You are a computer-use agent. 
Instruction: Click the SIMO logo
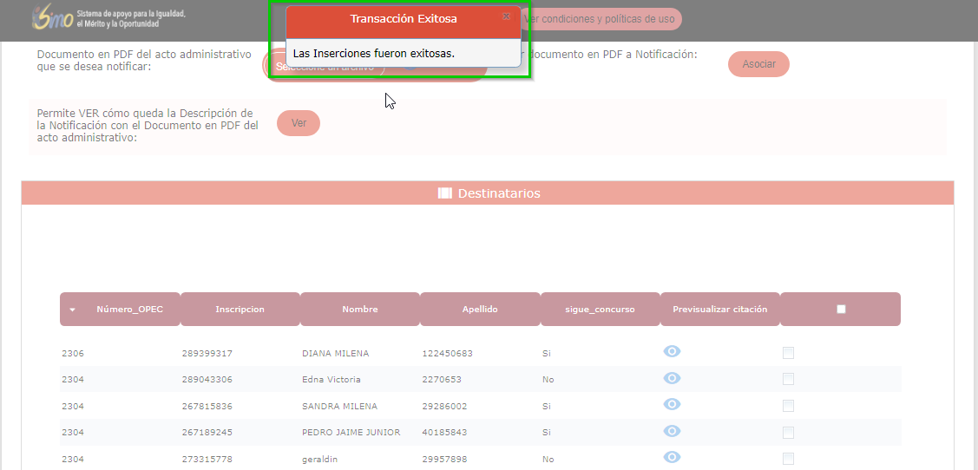[52, 18]
